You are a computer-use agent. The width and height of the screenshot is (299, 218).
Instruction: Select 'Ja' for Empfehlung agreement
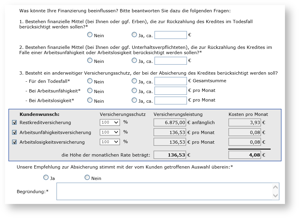point(46,178)
